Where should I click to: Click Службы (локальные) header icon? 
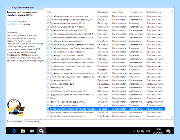(9, 8)
